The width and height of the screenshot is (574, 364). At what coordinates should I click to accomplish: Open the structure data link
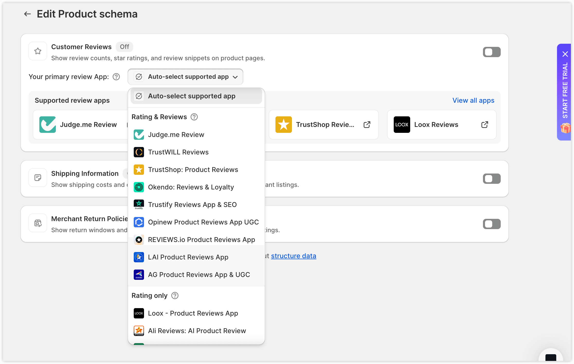[x=293, y=256]
